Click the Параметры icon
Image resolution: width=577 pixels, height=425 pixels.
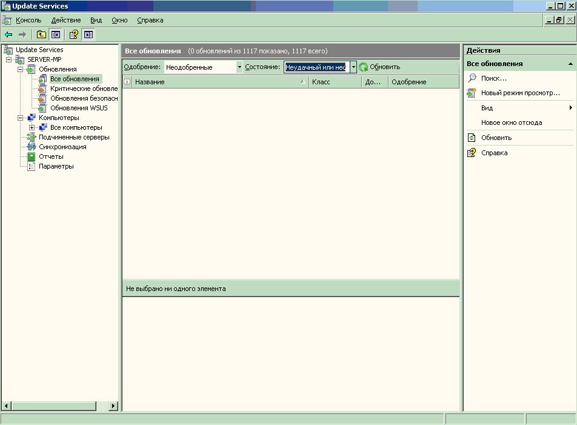[x=32, y=166]
